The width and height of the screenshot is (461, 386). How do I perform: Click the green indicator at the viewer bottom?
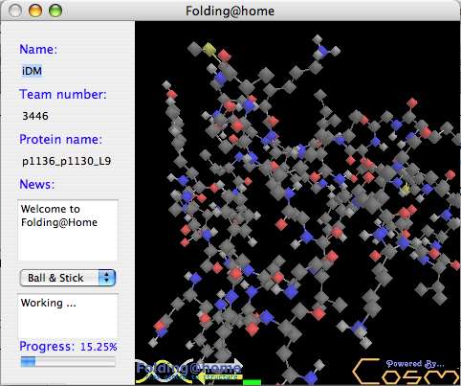click(252, 382)
